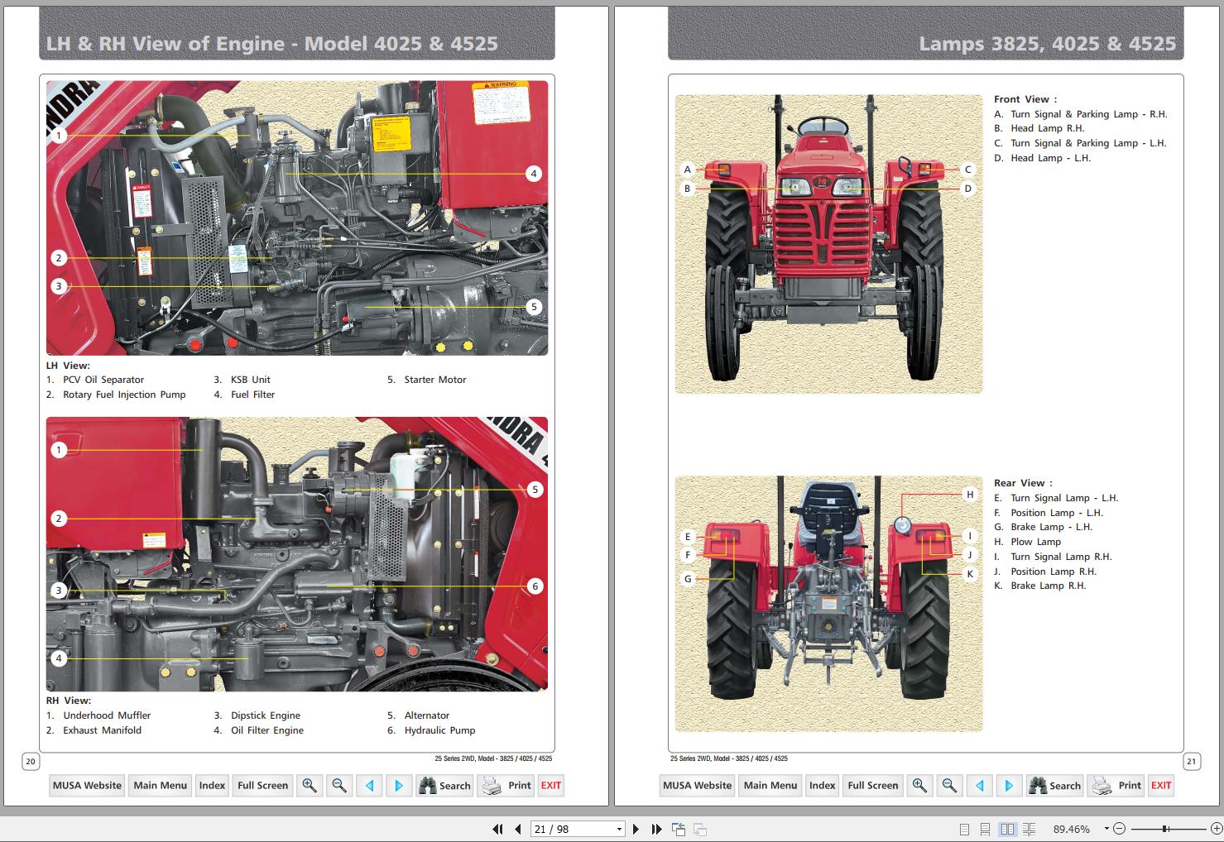Open the Index on the right page

pyautogui.click(x=822, y=785)
